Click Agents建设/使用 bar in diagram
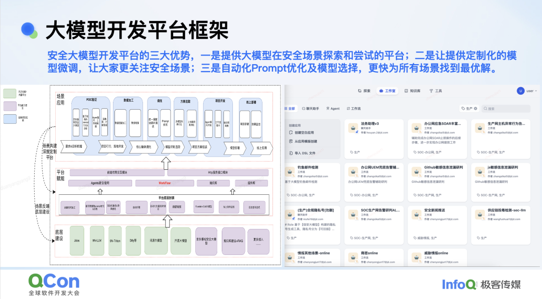The height and width of the screenshot is (299, 542). pyautogui.click(x=100, y=183)
